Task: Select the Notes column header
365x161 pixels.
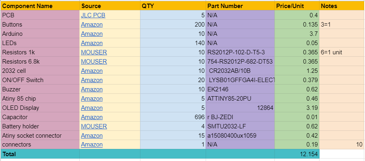Action: click(x=342, y=6)
